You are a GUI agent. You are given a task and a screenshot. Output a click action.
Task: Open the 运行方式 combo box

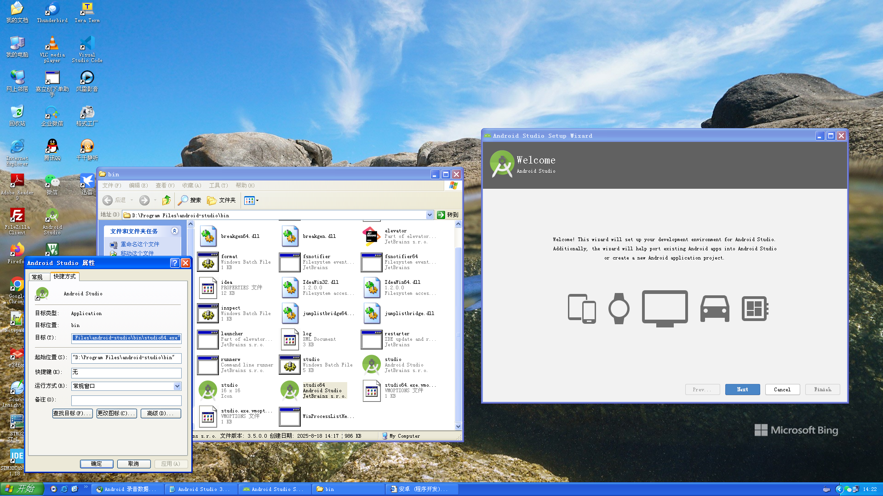tap(126, 386)
